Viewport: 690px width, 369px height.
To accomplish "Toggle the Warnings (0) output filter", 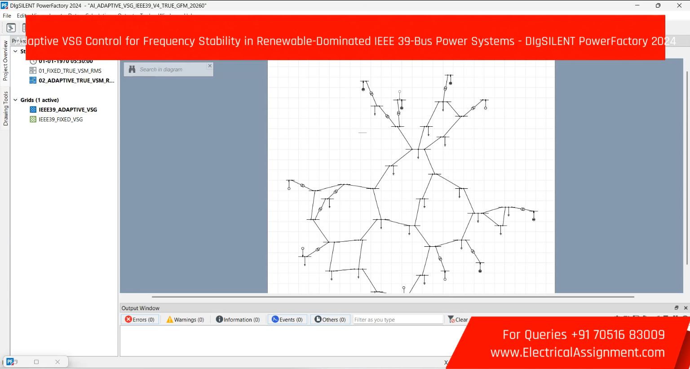I will (x=185, y=320).
